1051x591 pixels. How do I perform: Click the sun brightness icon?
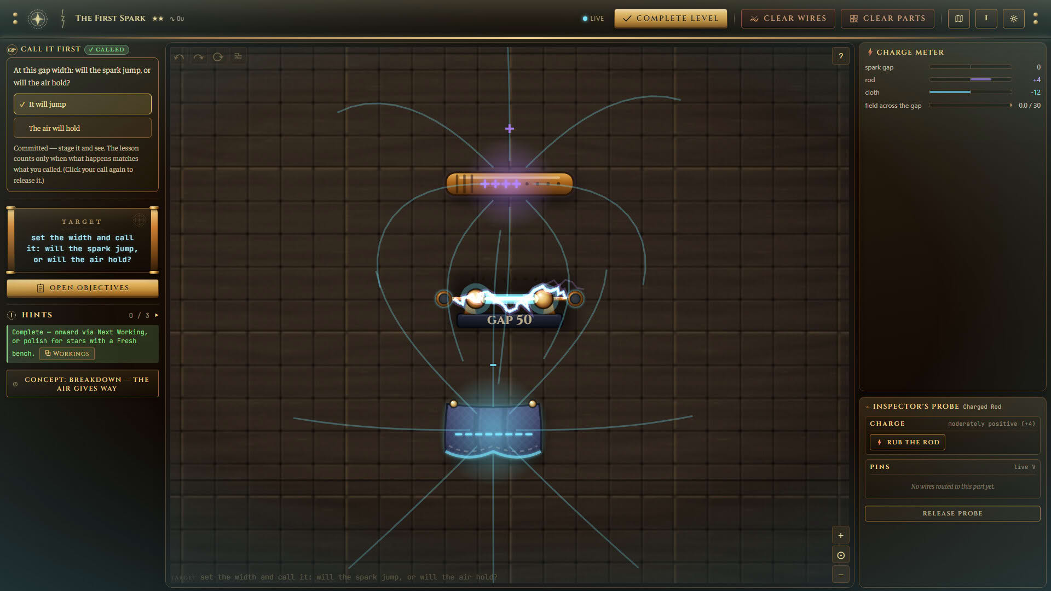pyautogui.click(x=1014, y=19)
